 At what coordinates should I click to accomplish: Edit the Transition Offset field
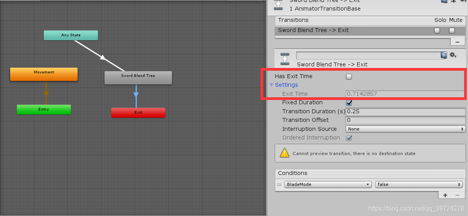pyautogui.click(x=406, y=120)
